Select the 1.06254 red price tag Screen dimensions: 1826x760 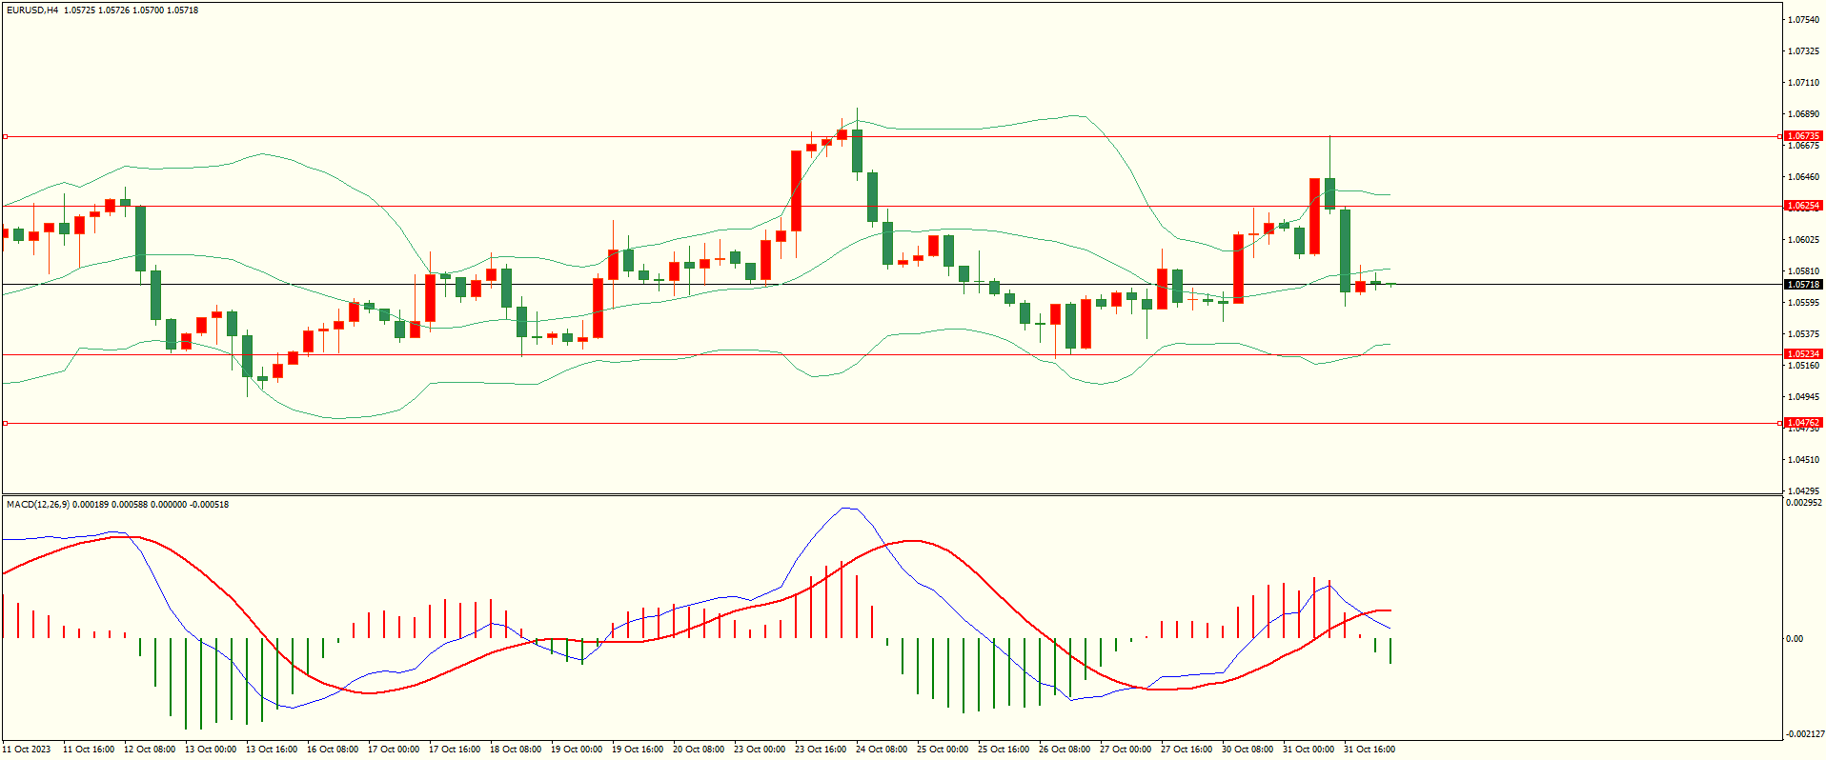tap(1802, 206)
